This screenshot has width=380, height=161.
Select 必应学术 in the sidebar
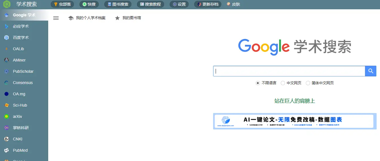(24, 26)
